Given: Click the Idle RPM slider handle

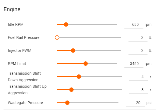Looking at the screenshot, I should (66, 24).
